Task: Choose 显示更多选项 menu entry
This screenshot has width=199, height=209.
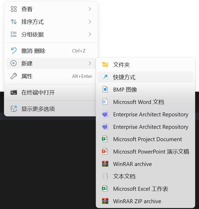Action: (38, 109)
